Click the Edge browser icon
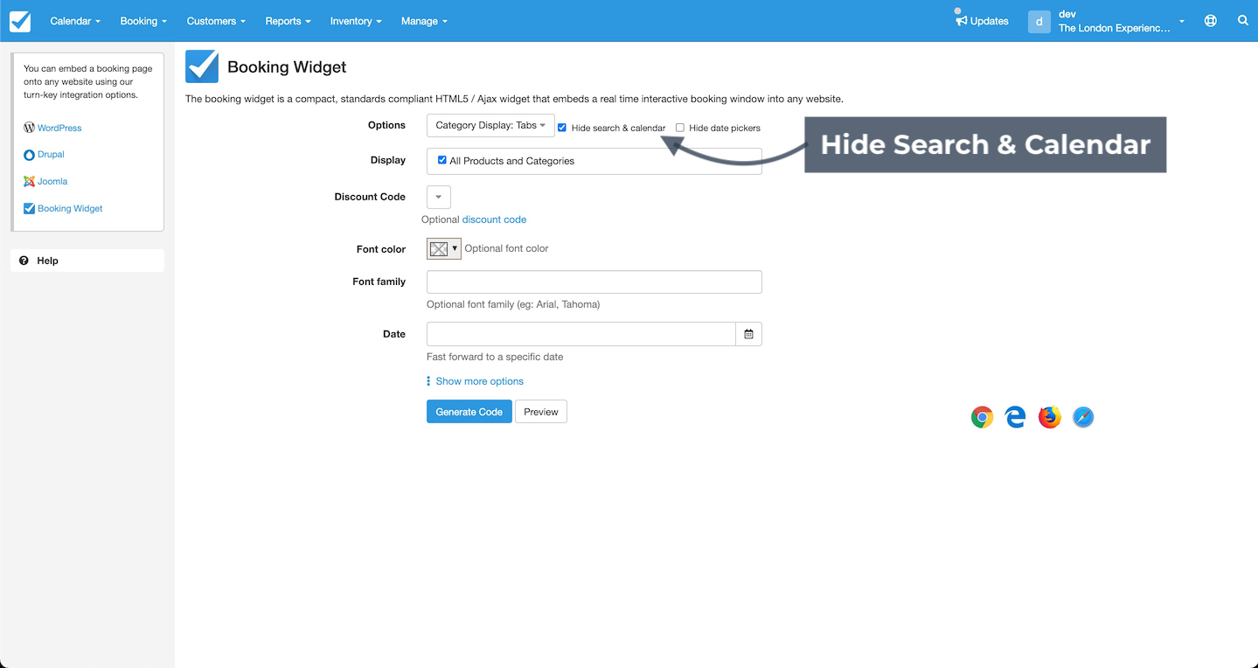This screenshot has height=668, width=1258. tap(1015, 417)
